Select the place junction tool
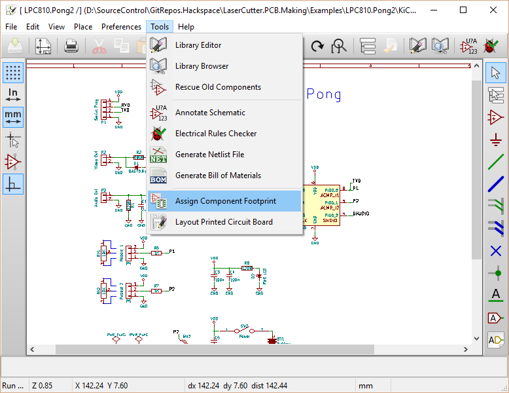Image resolution: width=509 pixels, height=393 pixels. [496, 273]
